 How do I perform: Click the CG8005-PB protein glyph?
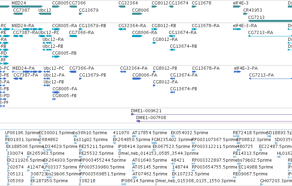tap(54, 99)
